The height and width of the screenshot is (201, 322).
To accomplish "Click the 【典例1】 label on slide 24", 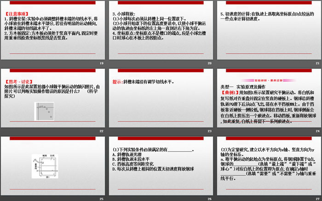I will (x=230, y=93).
